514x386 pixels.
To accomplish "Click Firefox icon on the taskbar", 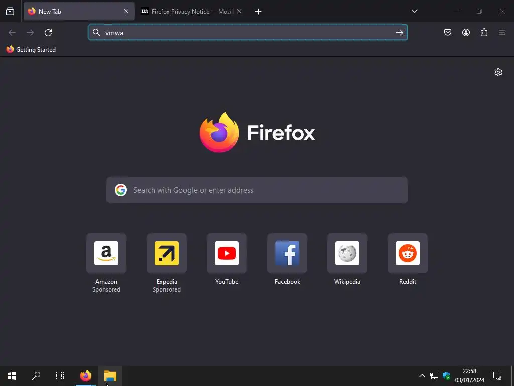I will point(86,376).
